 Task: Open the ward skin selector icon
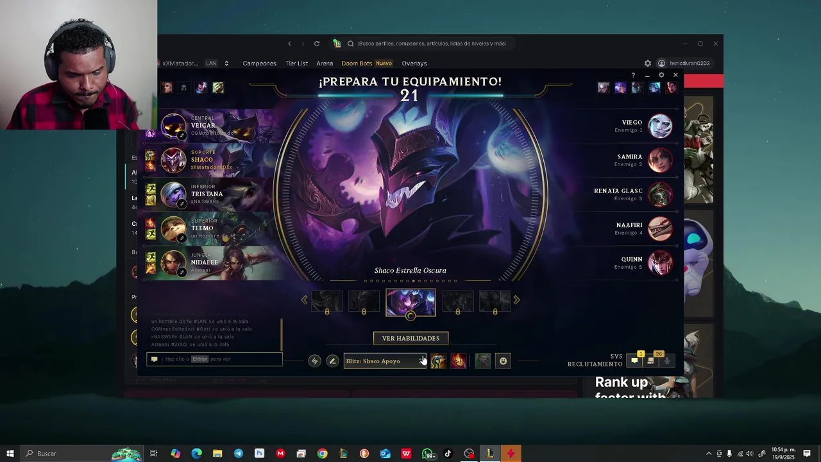click(x=483, y=361)
